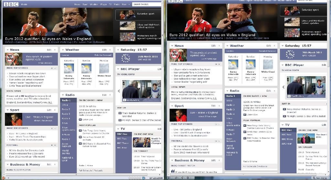Image resolution: width=331 pixels, height=180 pixels.
Task: Collapse the Weather module in the left window
Action: coord(63,50)
